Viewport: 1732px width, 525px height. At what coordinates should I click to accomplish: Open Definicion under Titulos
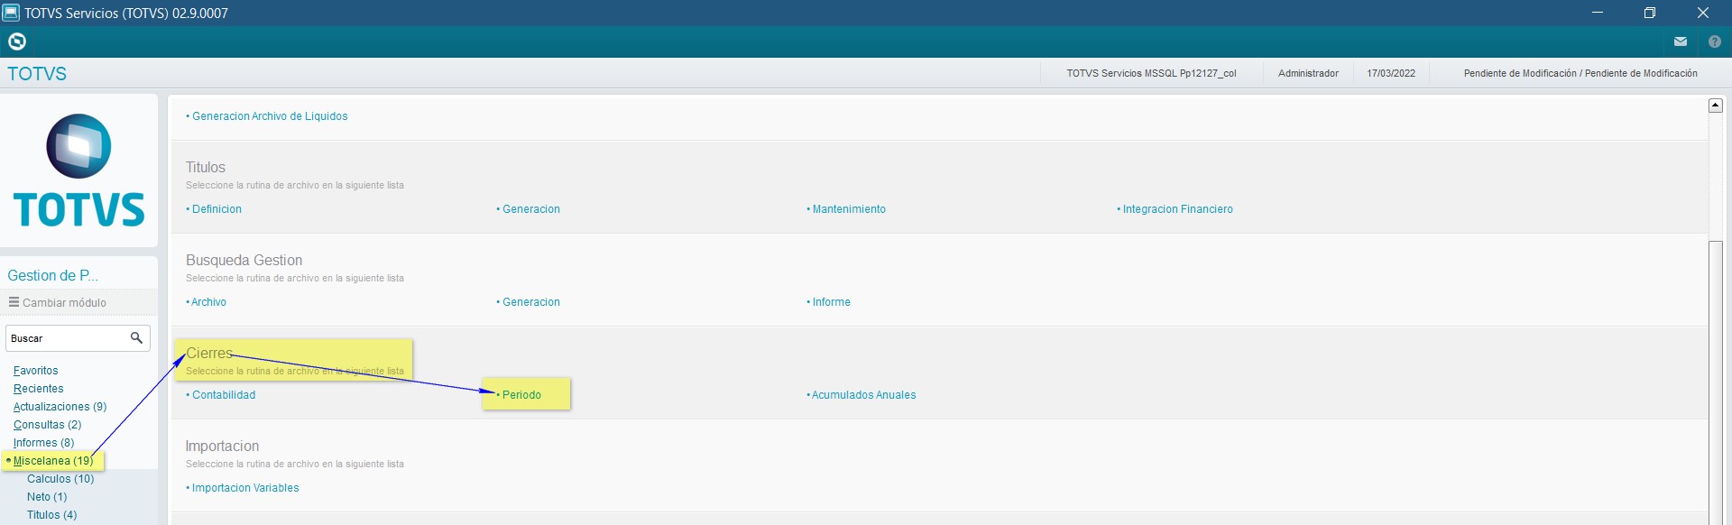pos(216,209)
